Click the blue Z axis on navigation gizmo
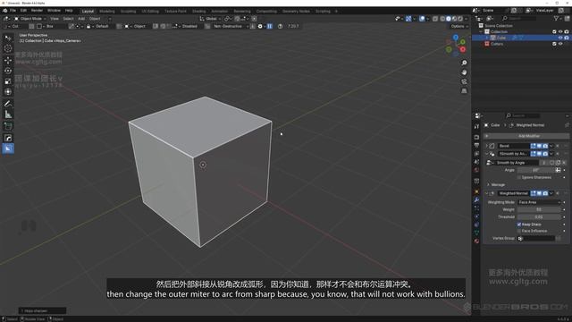572x322 pixels. click(x=456, y=38)
